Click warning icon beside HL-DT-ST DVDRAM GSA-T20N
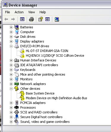The image size is (111, 132). (22, 51)
